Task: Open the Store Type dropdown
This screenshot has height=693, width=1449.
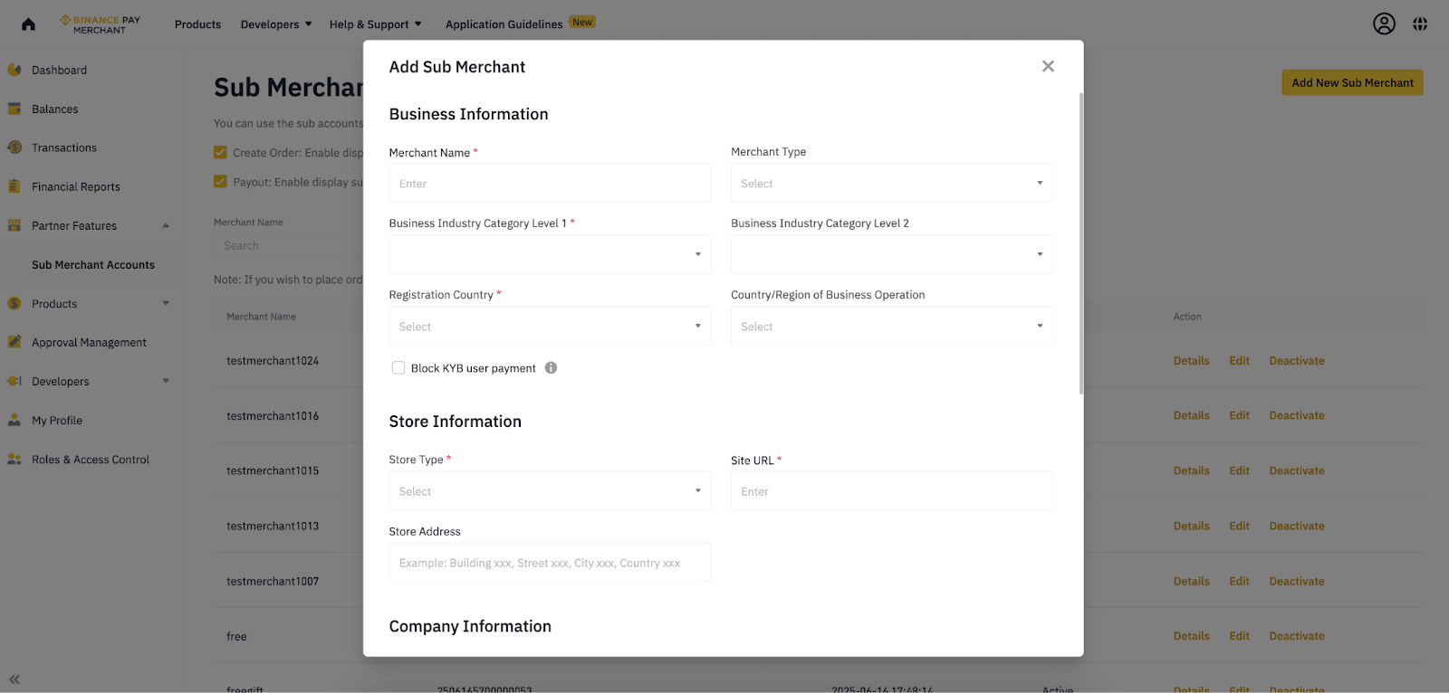Action: (x=550, y=491)
